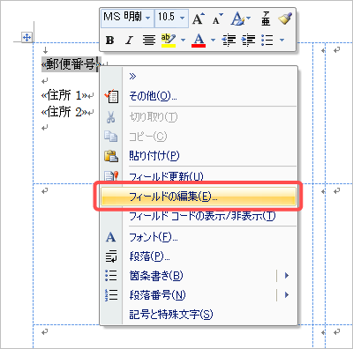Choose フィールド コードの表示/非表示(T)
Viewport: 353px width, 349px height.
click(199, 216)
